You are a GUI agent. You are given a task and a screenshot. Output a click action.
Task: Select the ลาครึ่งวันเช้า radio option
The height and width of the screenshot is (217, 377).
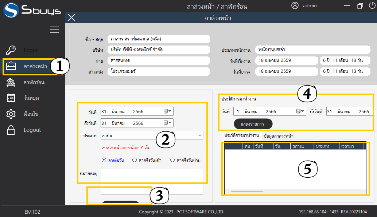pos(135,160)
